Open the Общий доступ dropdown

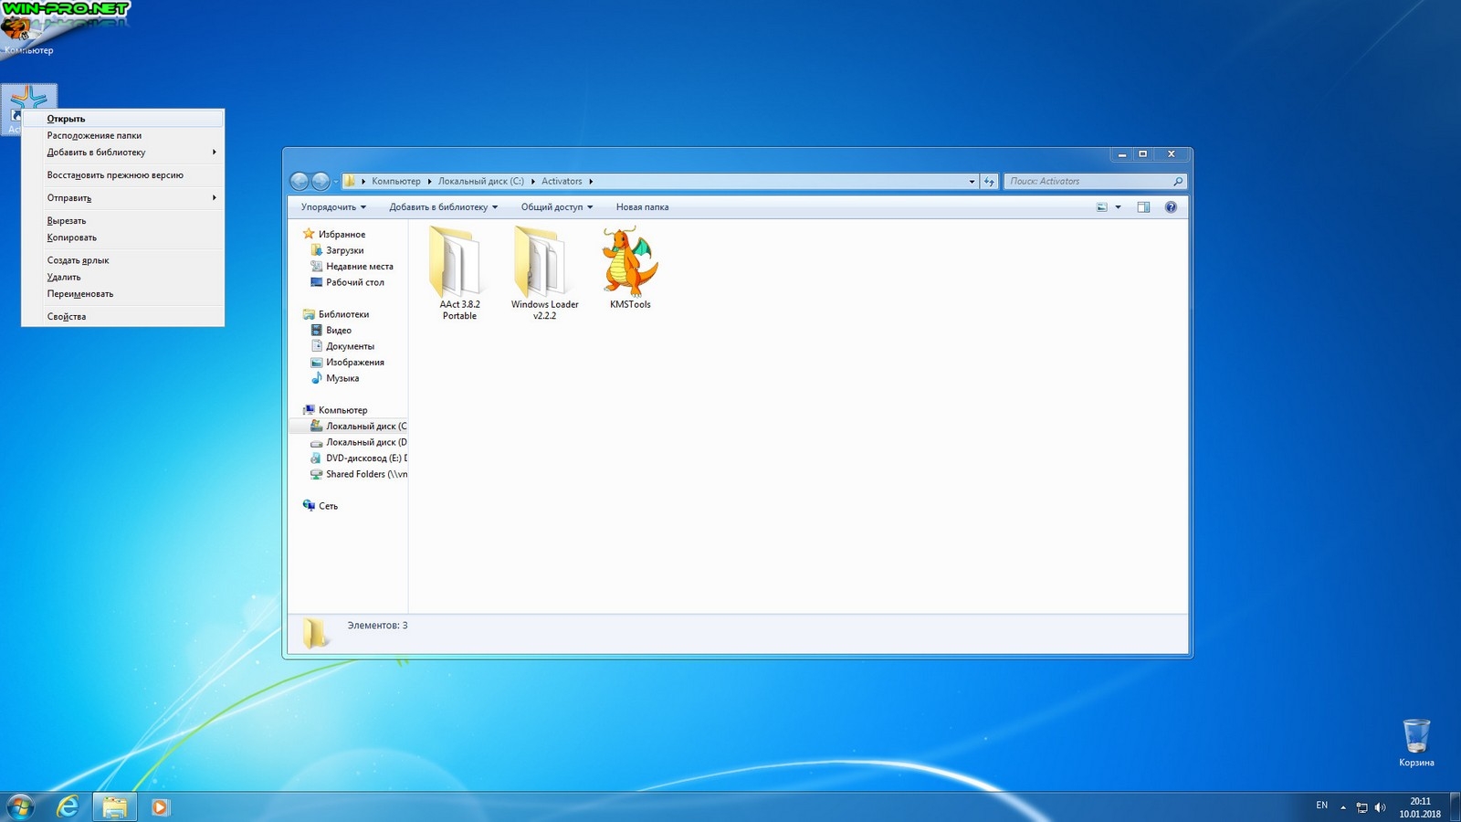(557, 207)
